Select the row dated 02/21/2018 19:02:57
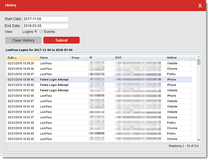This screenshot has width=210, height=161. click(99, 101)
